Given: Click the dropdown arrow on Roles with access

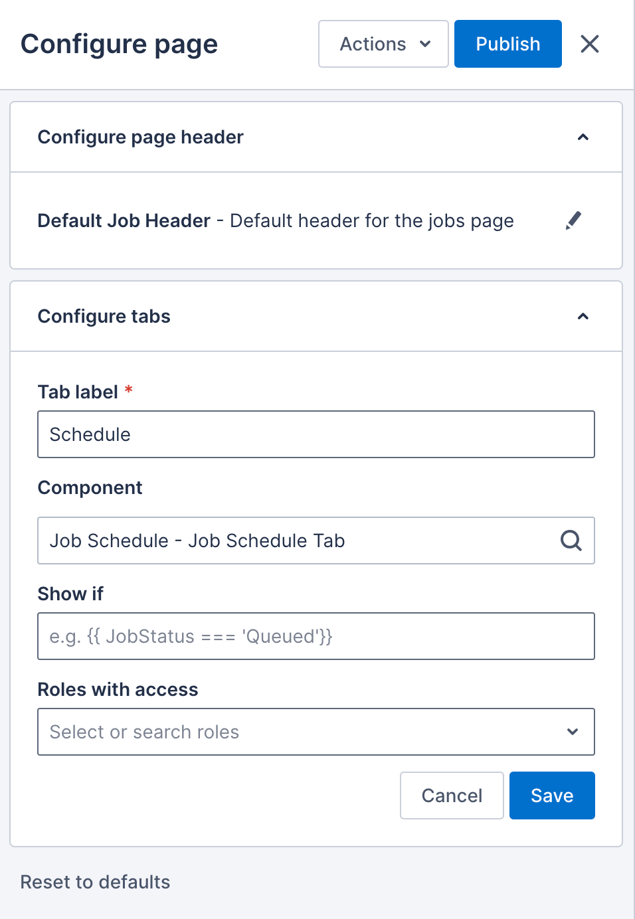Looking at the screenshot, I should [x=572, y=732].
